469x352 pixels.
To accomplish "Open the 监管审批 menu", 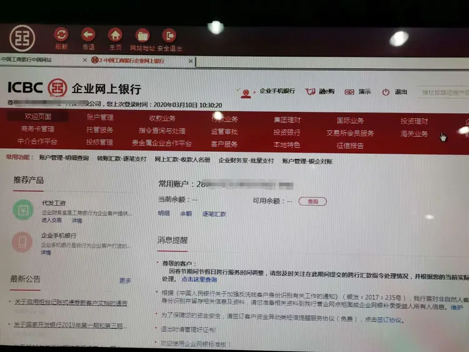I will click(224, 131).
